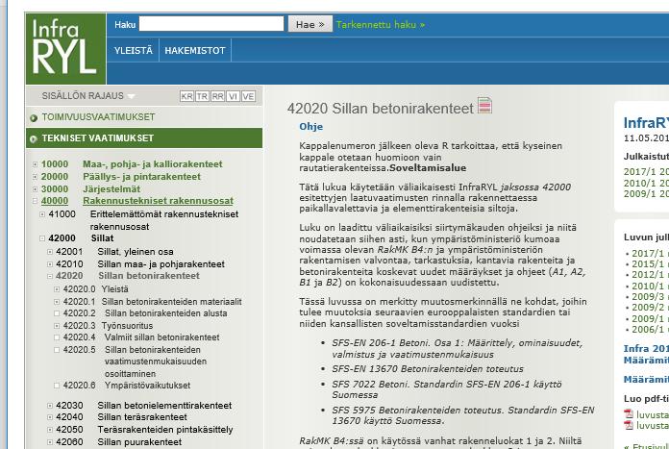The height and width of the screenshot is (449, 669).
Task: Select Erittelemättömät rakennustekniset rakennusosat
Action: click(163, 220)
